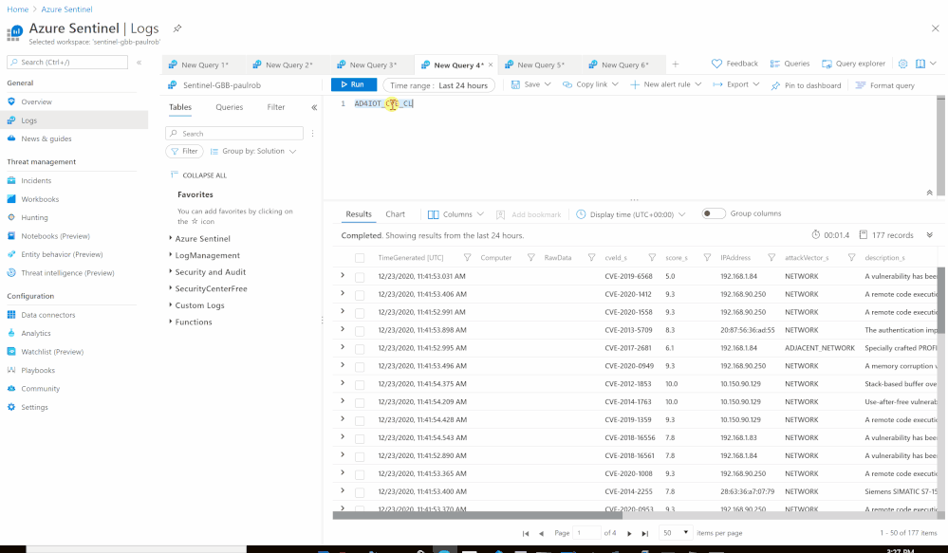Image resolution: width=948 pixels, height=553 pixels.
Task: Click the page number input box
Action: 587,533
